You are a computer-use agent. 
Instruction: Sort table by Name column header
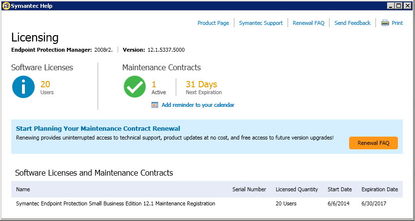coord(23,189)
